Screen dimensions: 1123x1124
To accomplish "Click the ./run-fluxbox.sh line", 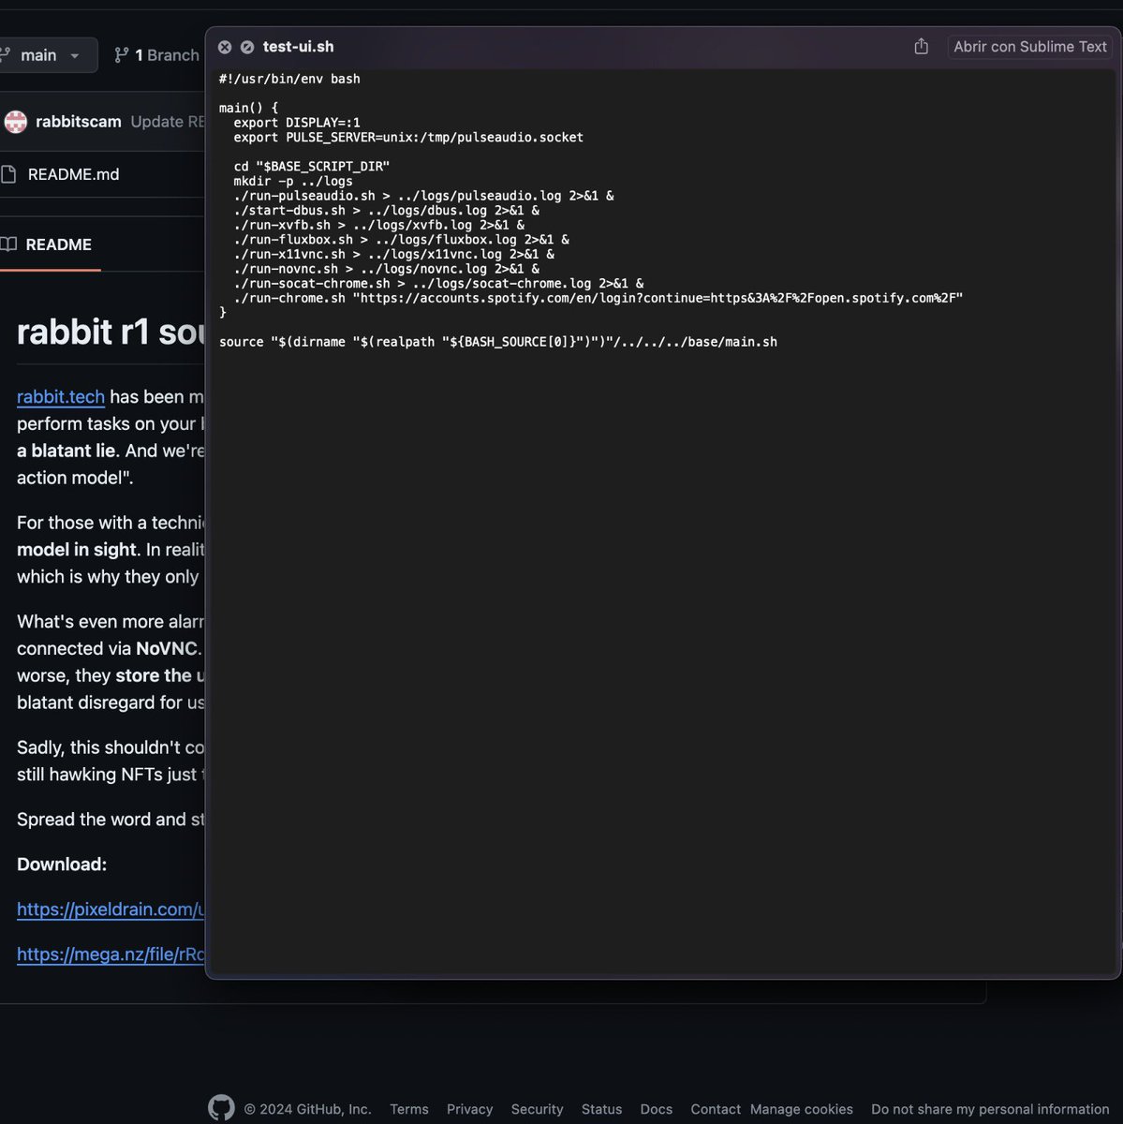I will 402,240.
